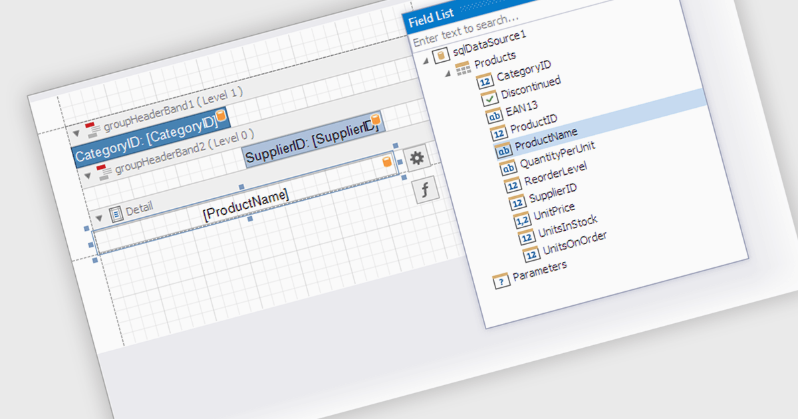Open the expression editor f button
This screenshot has height=419, width=798.
pos(426,191)
